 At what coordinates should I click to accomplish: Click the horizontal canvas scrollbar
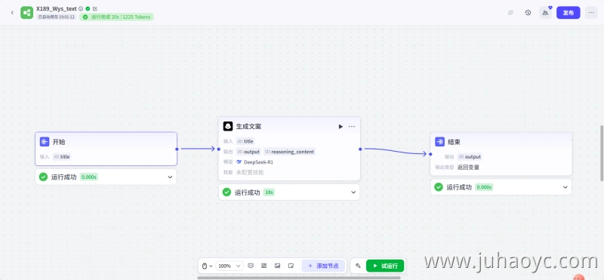299,278
